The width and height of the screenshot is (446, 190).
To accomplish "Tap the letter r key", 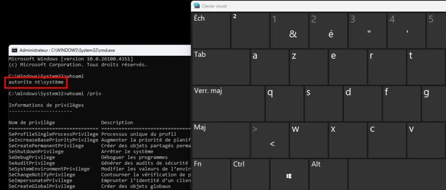I will (x=387, y=67).
